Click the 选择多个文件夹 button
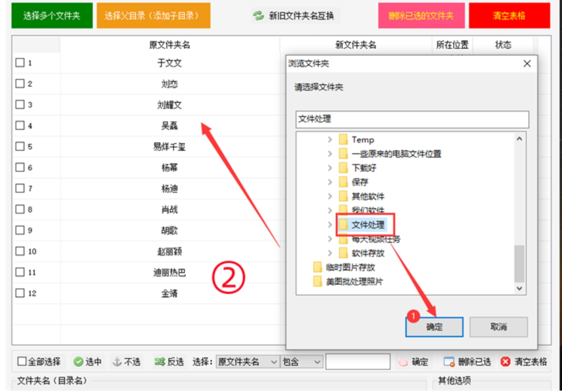Viewport: 562px width, 391px height. tap(52, 15)
